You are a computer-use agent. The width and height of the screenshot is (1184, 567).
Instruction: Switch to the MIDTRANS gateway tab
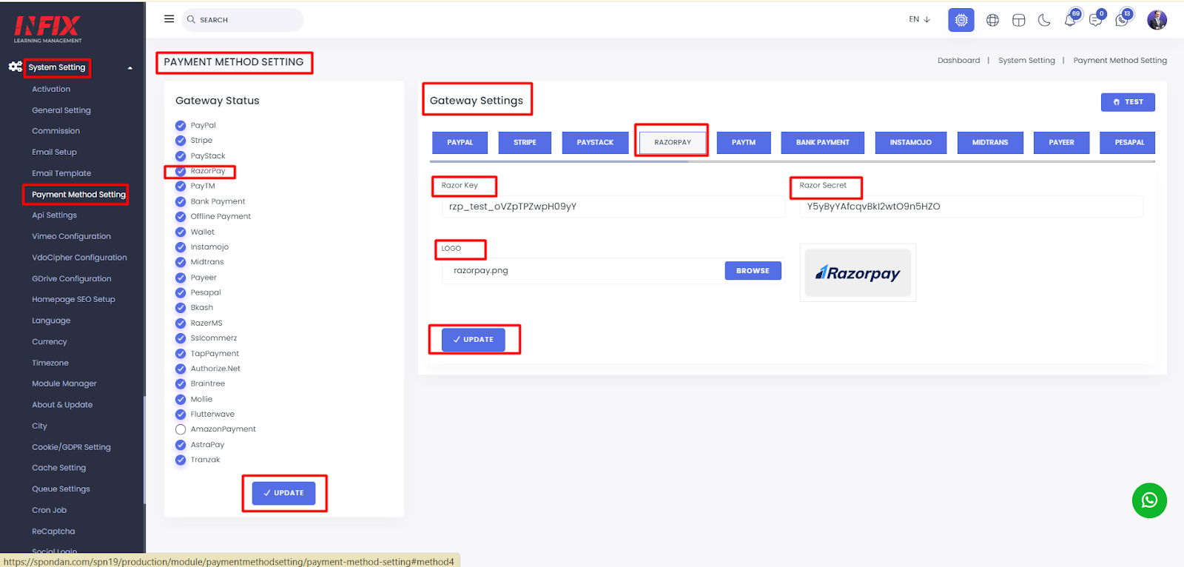(990, 142)
